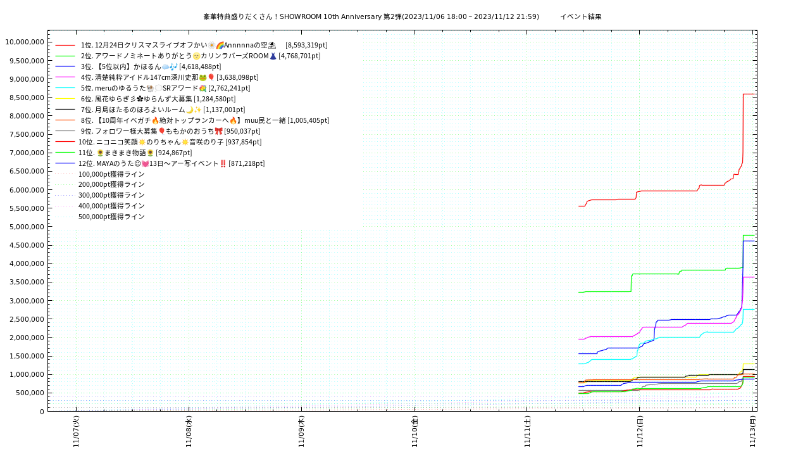Click the red line swatch beside 1位
Viewport: 810px width, 456px height.
click(x=65, y=46)
